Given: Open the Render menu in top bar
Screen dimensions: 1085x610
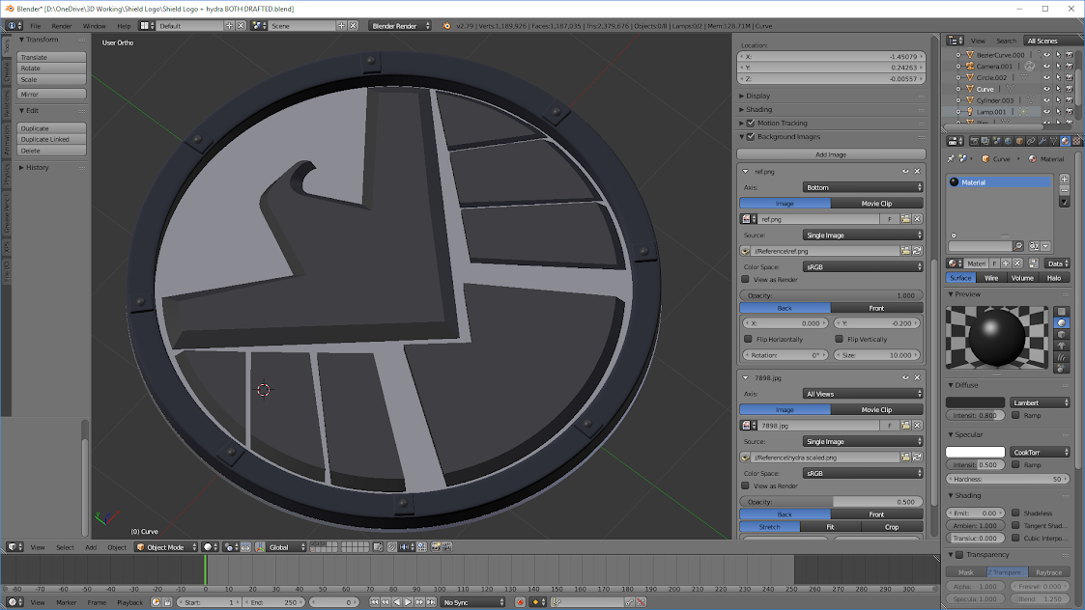Looking at the screenshot, I should (x=62, y=26).
